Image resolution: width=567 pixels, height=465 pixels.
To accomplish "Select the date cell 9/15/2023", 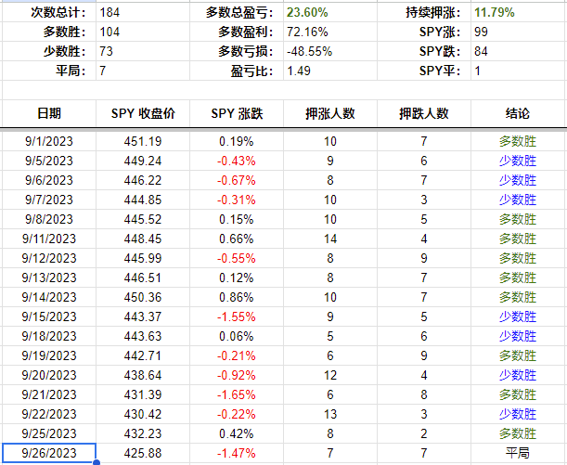I will click(x=49, y=317).
